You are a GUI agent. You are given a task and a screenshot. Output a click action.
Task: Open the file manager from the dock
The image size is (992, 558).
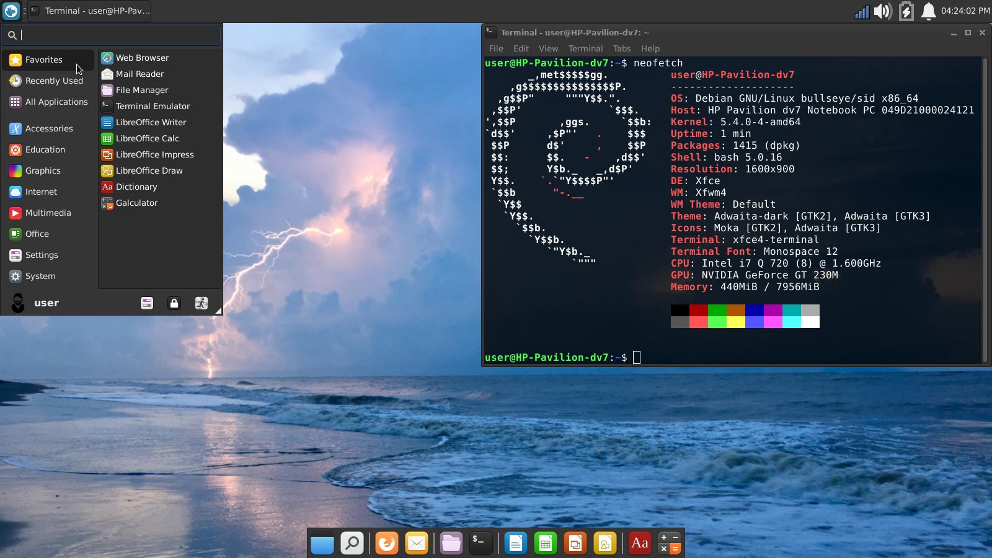(x=451, y=542)
